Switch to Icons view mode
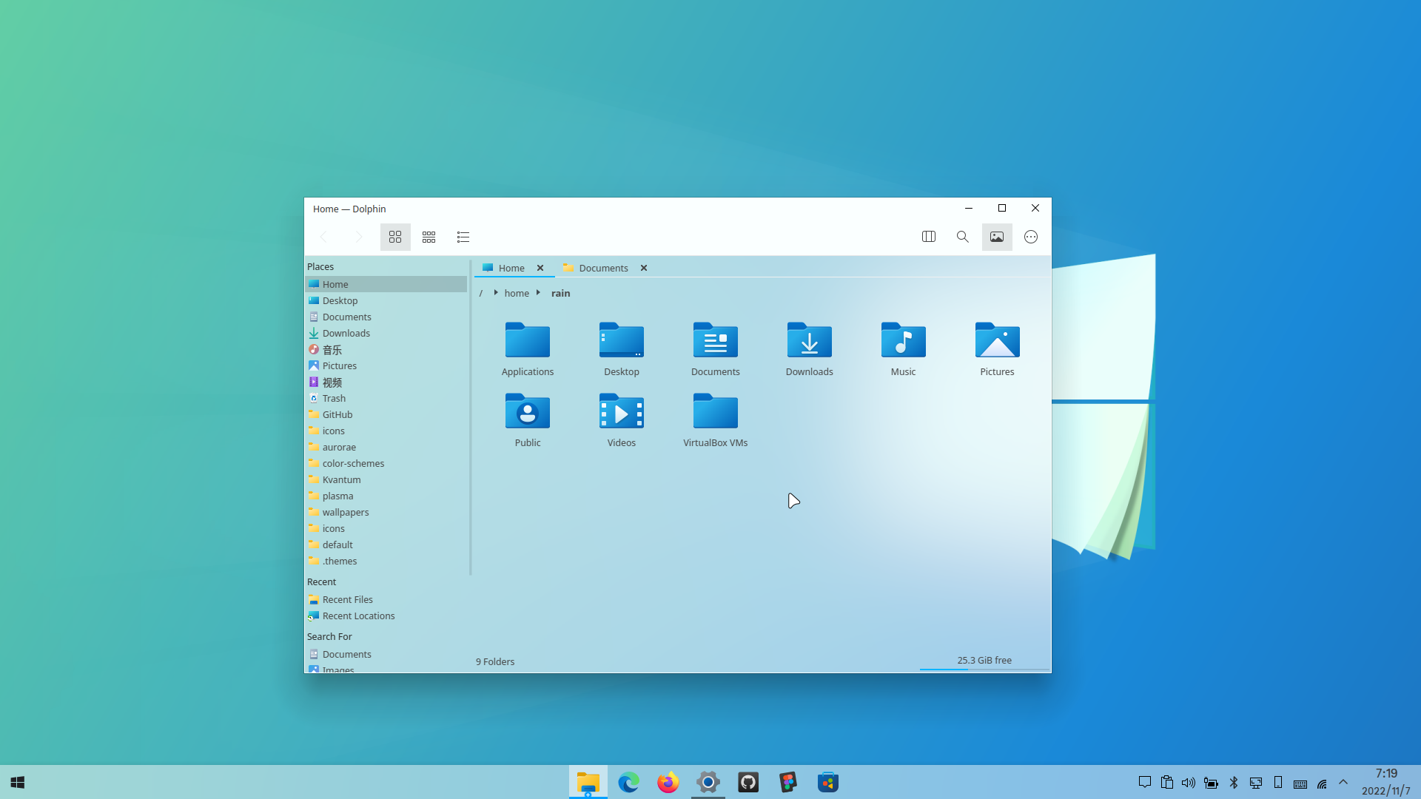1421x799 pixels. (x=395, y=237)
